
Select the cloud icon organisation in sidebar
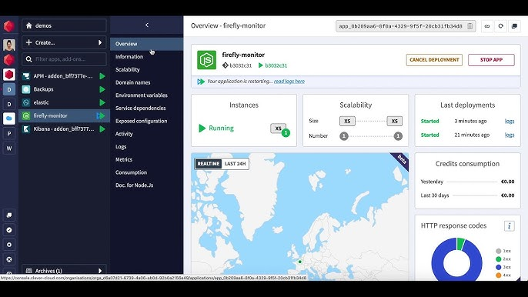[9, 118]
